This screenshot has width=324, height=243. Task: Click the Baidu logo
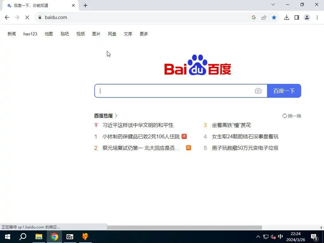[198, 65]
